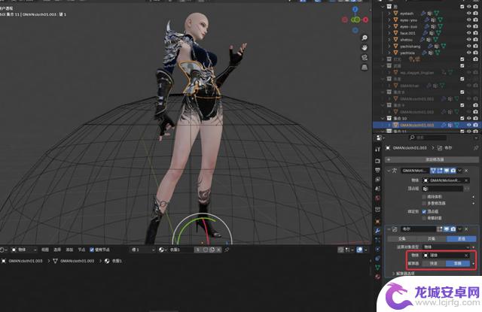Open the Physics properties tab
Viewport: 482px width, 312px height.
pos(378,249)
